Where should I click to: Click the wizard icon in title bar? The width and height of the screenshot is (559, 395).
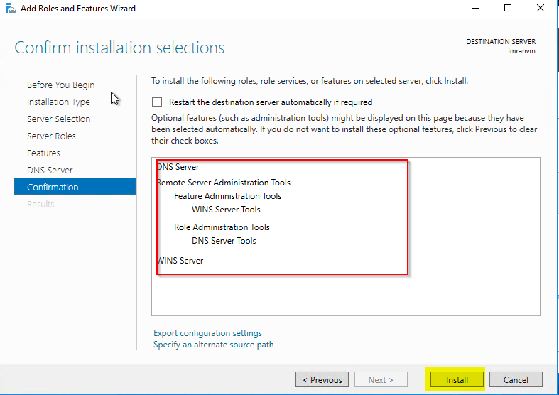point(9,9)
